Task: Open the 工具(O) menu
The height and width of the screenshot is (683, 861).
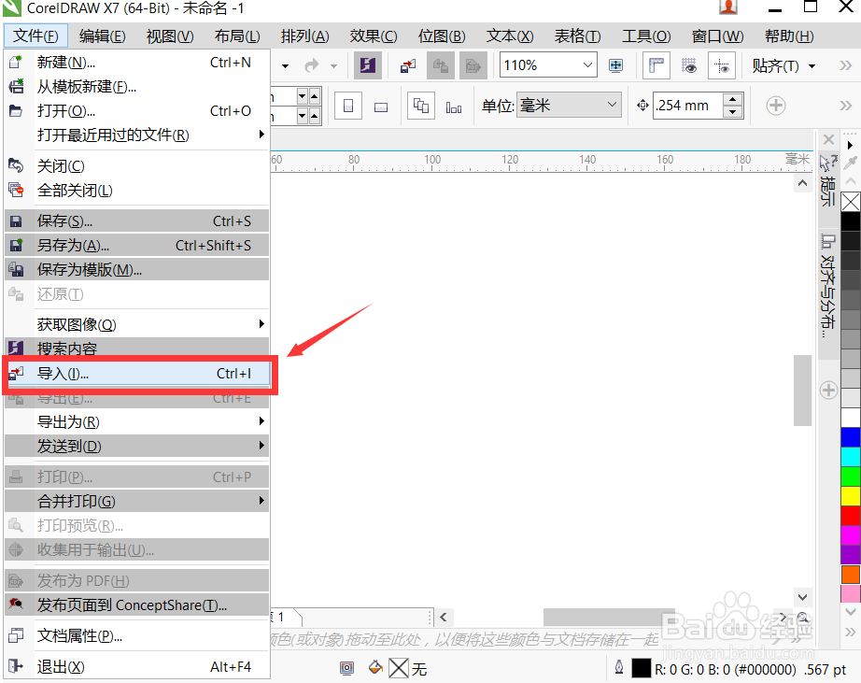Action: coord(646,36)
